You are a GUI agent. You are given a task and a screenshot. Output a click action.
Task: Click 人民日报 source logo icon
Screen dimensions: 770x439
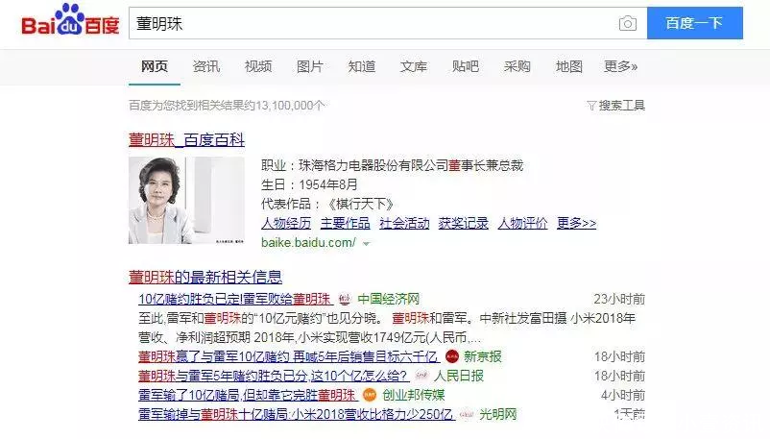[x=421, y=376]
